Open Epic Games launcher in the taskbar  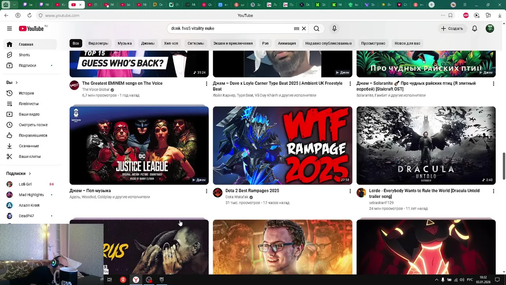162,279
